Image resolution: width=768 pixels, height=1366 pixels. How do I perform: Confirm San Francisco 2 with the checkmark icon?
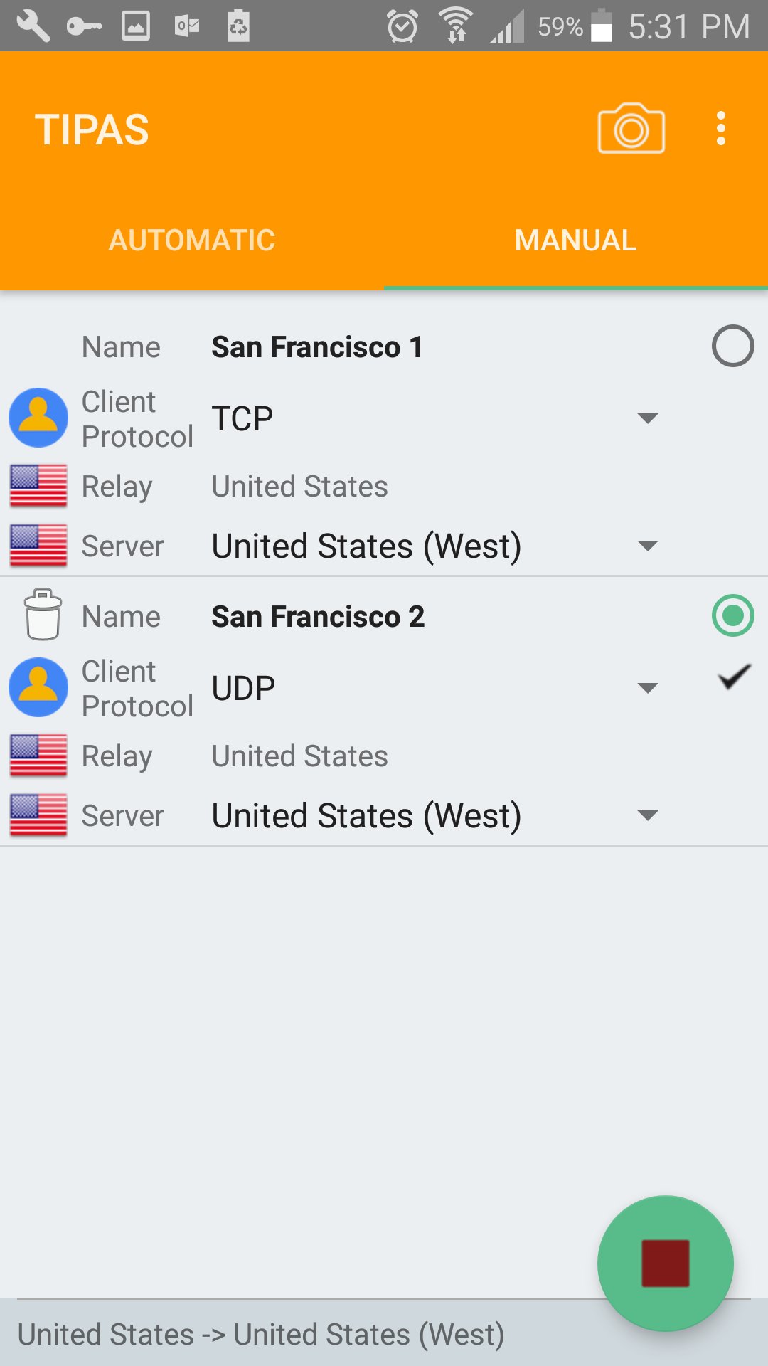tap(734, 677)
